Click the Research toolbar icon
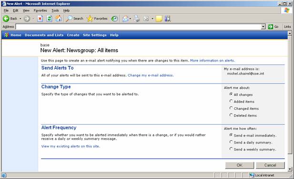 168,19
